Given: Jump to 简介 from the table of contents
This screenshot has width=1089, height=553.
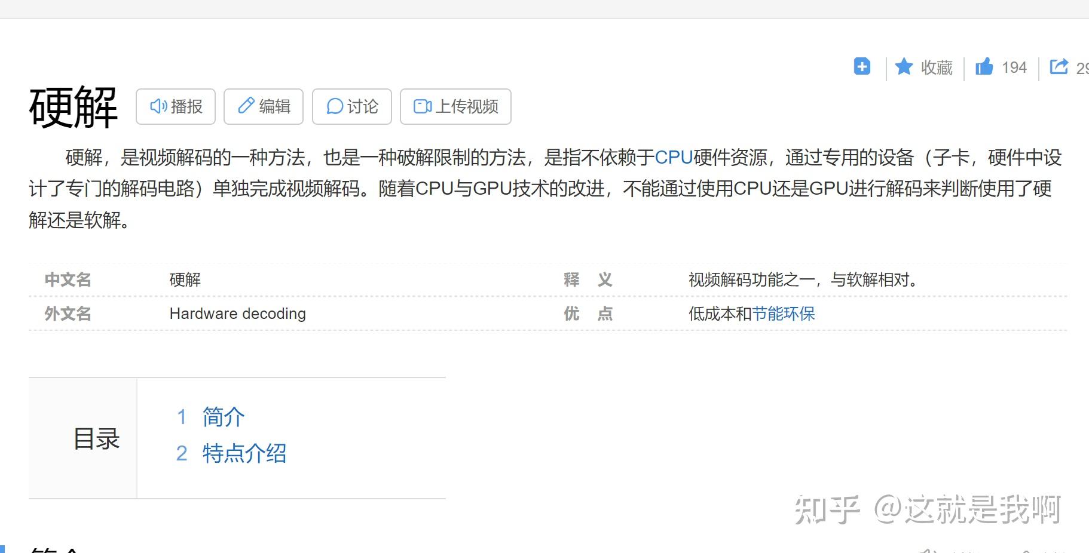Looking at the screenshot, I should click(x=222, y=417).
